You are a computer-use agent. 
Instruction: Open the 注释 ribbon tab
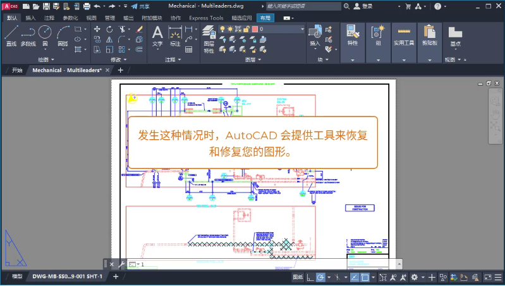(49, 18)
